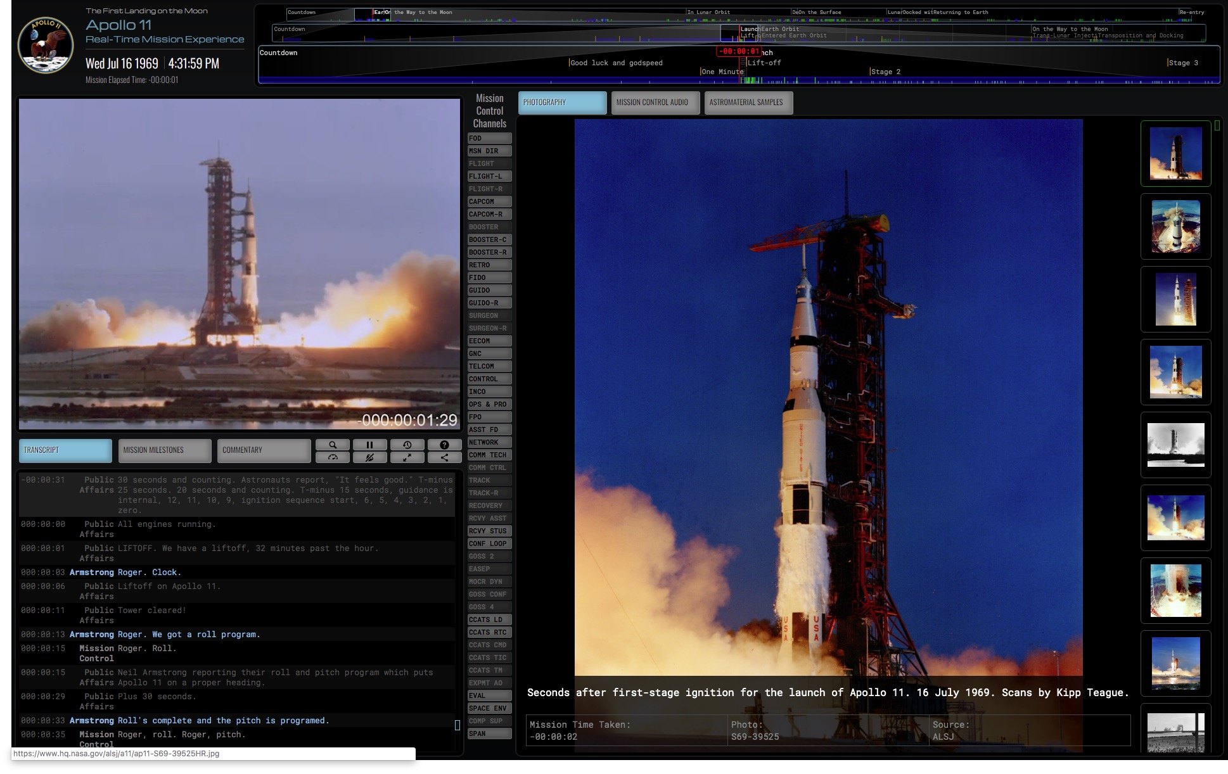
Task: Select the NETWORK channel
Action: pyautogui.click(x=489, y=442)
